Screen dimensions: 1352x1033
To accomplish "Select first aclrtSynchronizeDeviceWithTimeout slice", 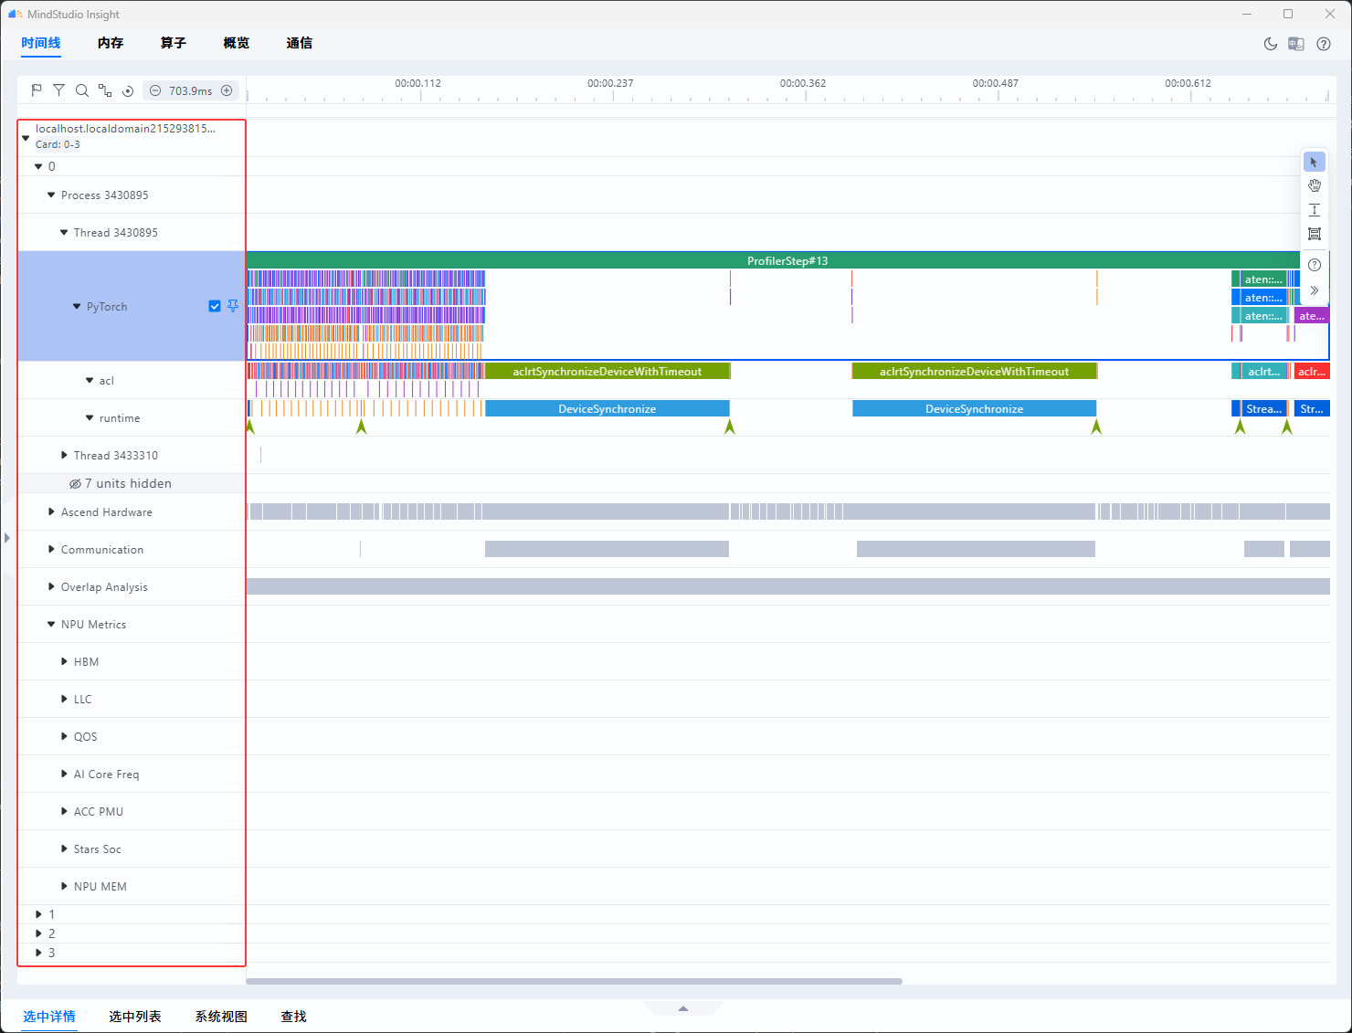I will [607, 371].
